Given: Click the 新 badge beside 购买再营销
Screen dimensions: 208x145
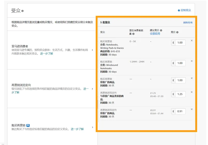Looking at the screenshot, I should coord(28,125).
